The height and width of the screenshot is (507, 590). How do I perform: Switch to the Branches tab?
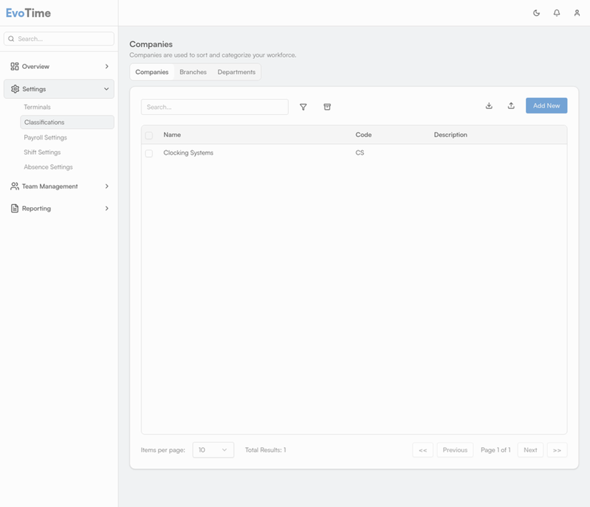click(193, 72)
